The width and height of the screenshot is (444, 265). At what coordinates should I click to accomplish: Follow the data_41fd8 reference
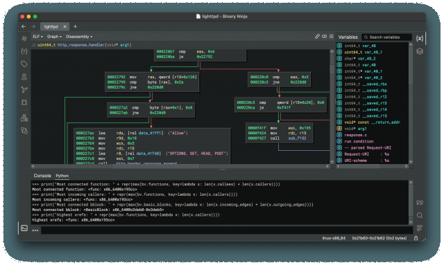point(148,154)
